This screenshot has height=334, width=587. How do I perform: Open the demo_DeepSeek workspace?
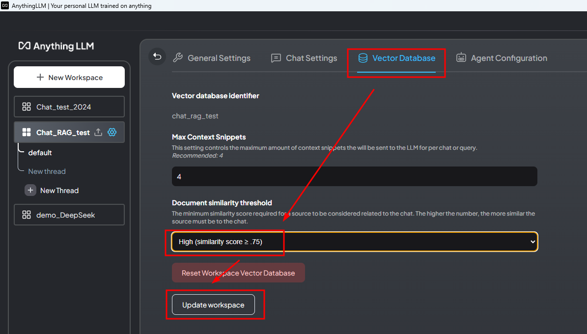(69, 215)
